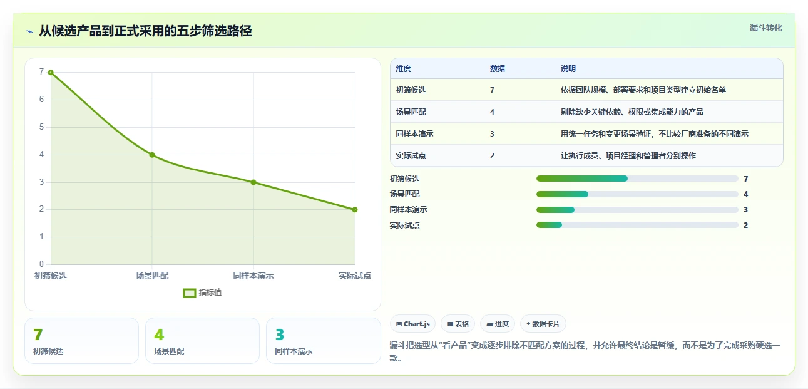Select the 同样本演示 data point on chart
This screenshot has height=389, width=808.
point(253,182)
